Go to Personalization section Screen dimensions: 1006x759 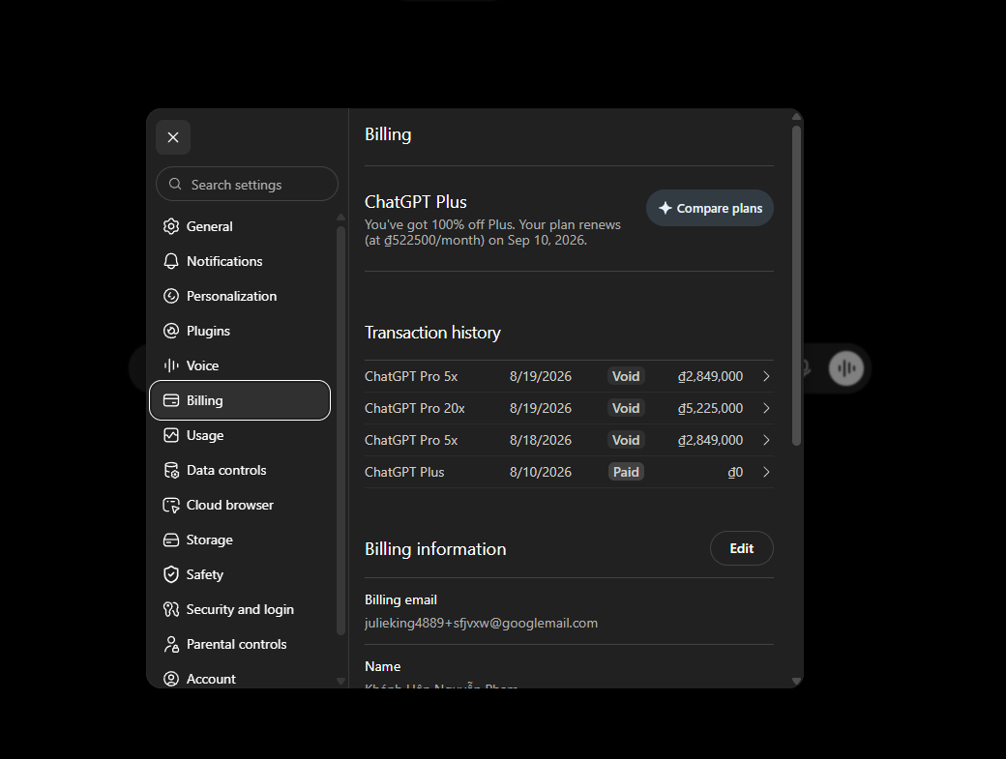[240, 296]
